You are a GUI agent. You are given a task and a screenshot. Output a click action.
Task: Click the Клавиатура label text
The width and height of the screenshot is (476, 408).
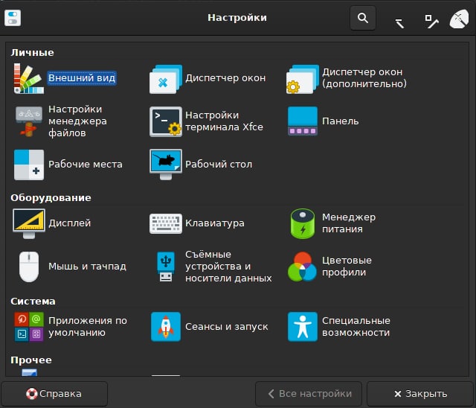point(215,223)
